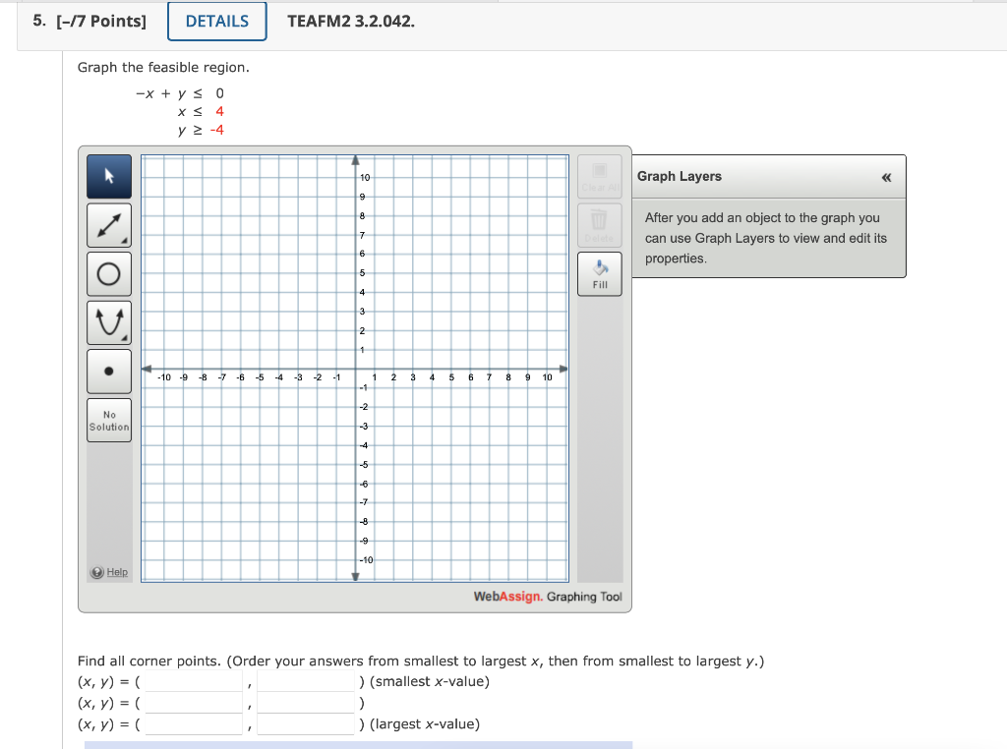The width and height of the screenshot is (1007, 749).
Task: Select the parabola drawing tool
Action: click(108, 321)
